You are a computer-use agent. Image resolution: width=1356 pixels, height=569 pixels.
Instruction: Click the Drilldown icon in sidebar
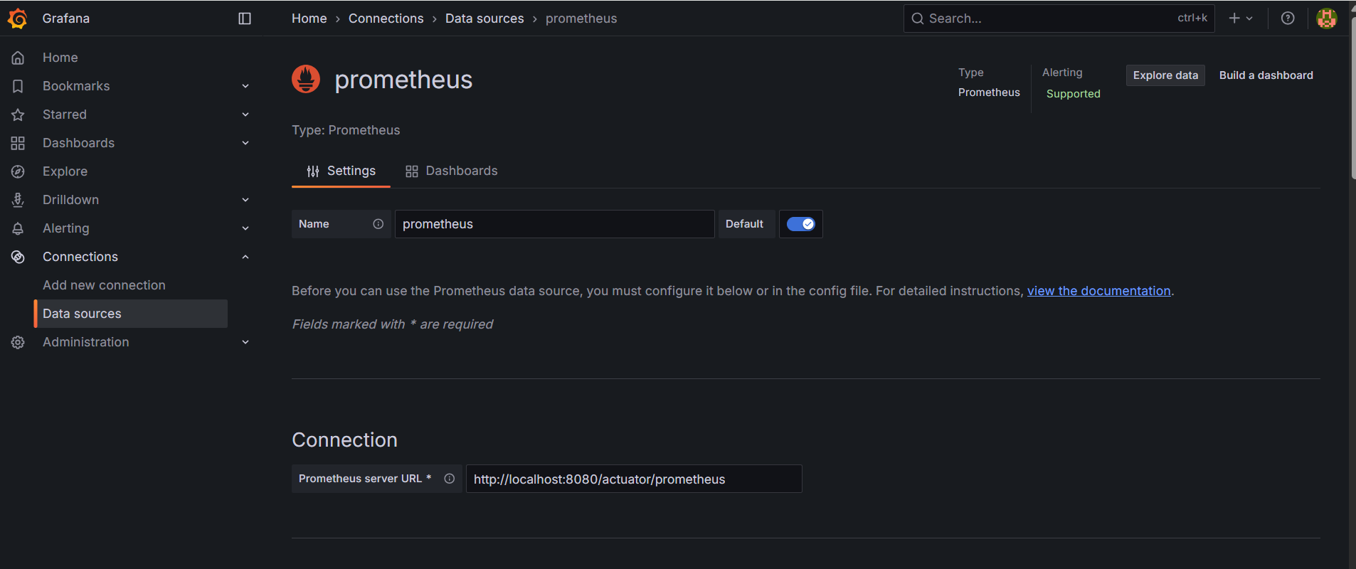(x=18, y=200)
